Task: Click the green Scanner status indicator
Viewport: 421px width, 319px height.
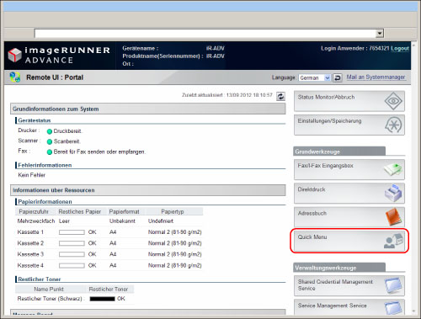Action: point(50,141)
